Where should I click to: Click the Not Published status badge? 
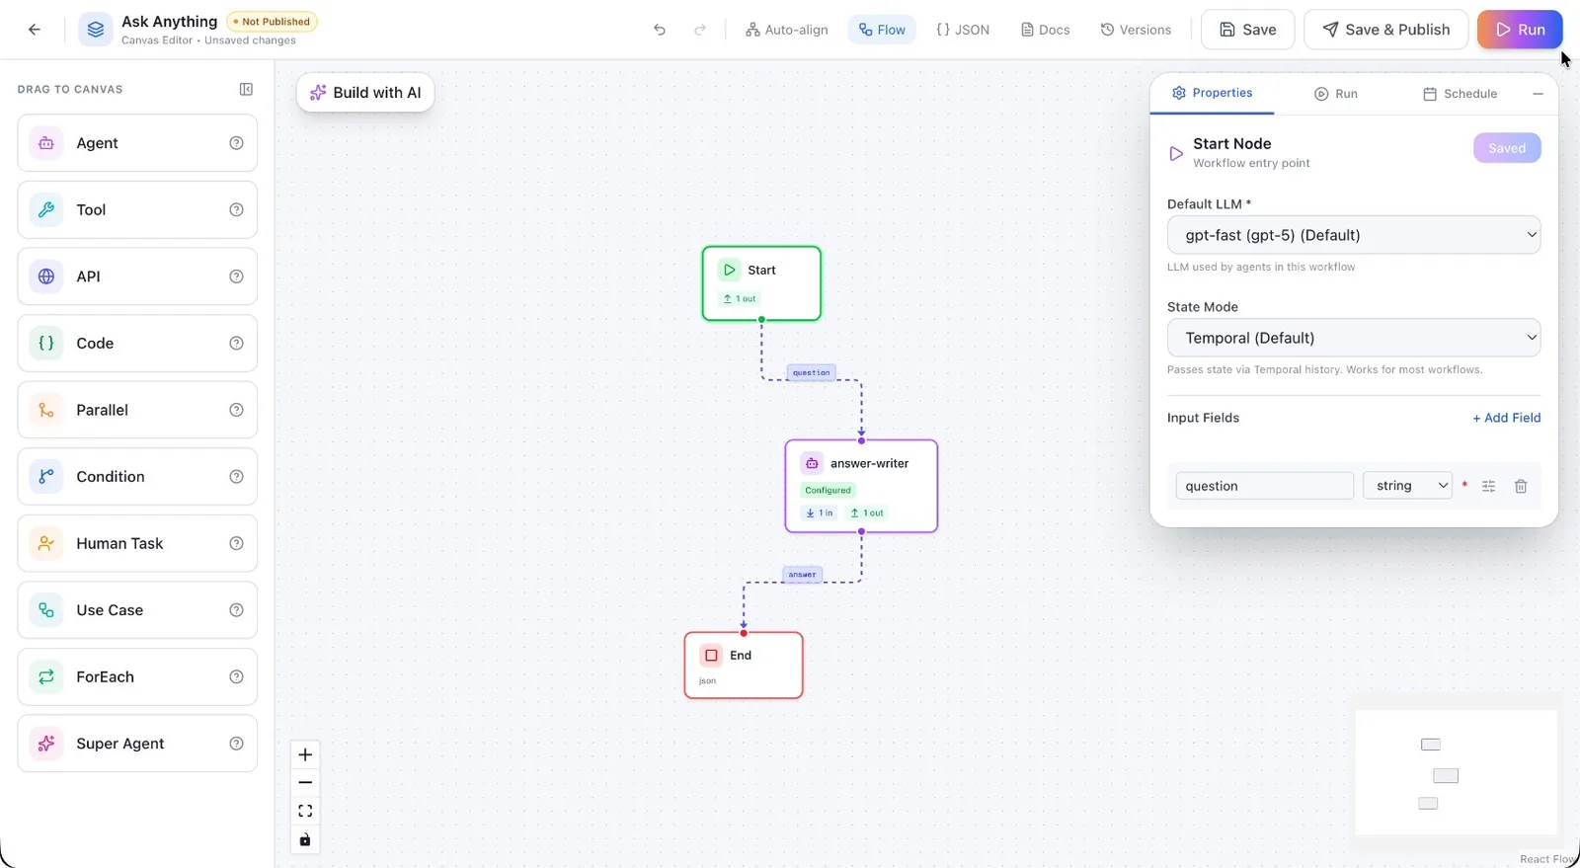pyautogui.click(x=273, y=22)
